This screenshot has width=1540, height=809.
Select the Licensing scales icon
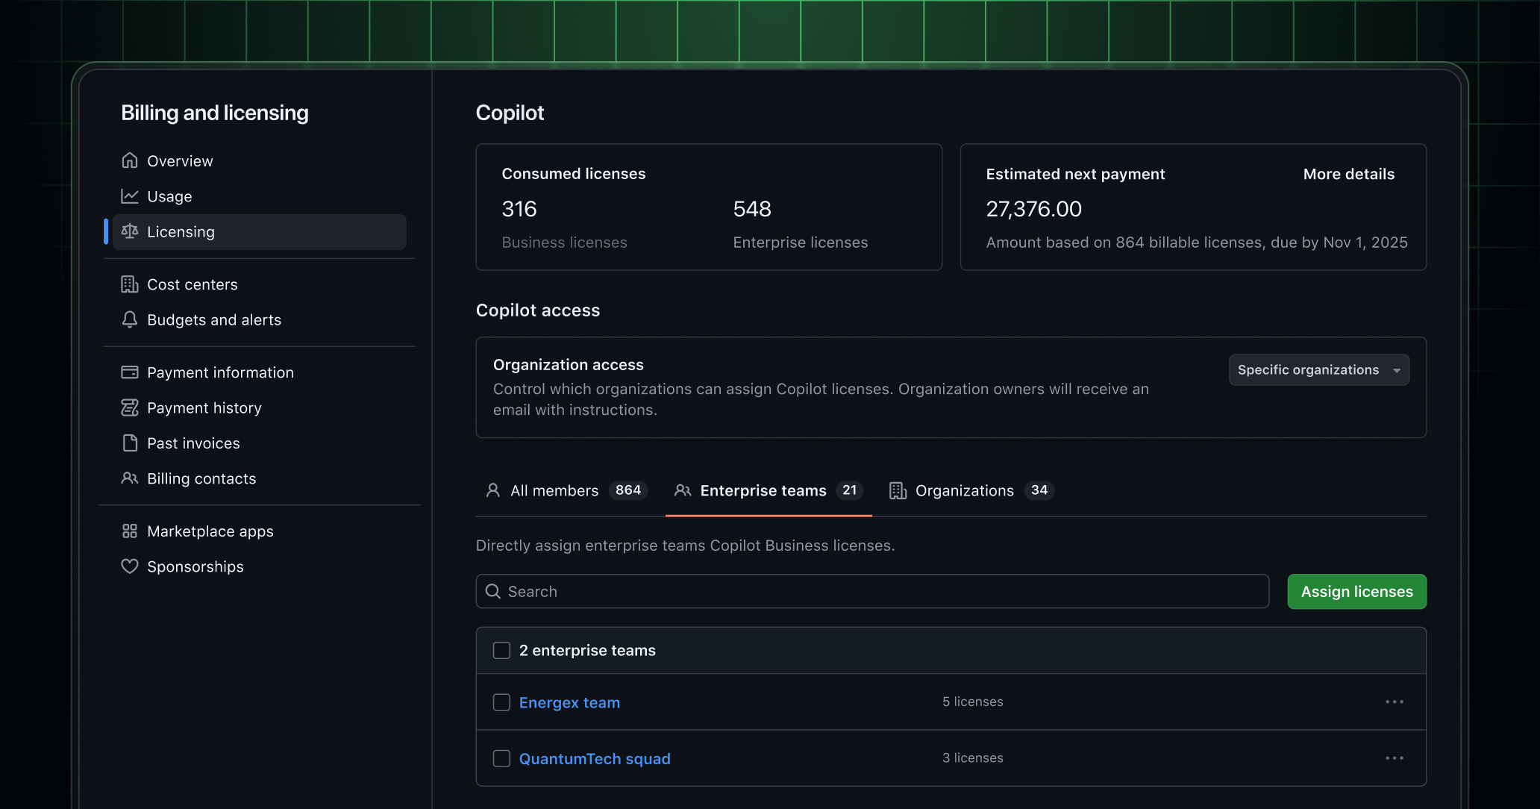(x=130, y=231)
